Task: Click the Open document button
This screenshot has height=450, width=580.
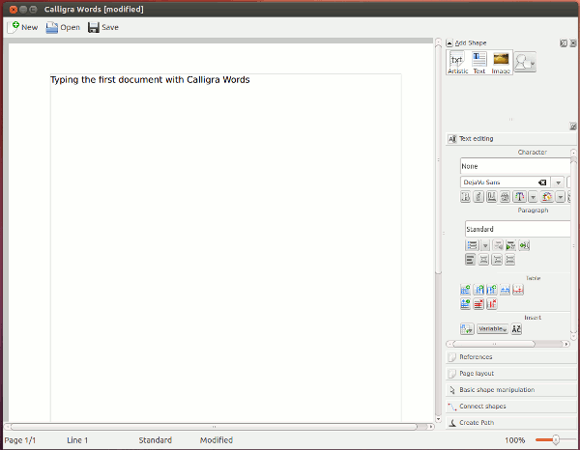Action: point(63,27)
